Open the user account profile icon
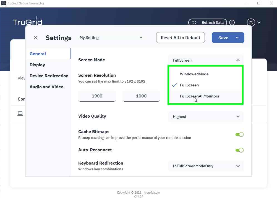277x198 pixels. [x=251, y=22]
